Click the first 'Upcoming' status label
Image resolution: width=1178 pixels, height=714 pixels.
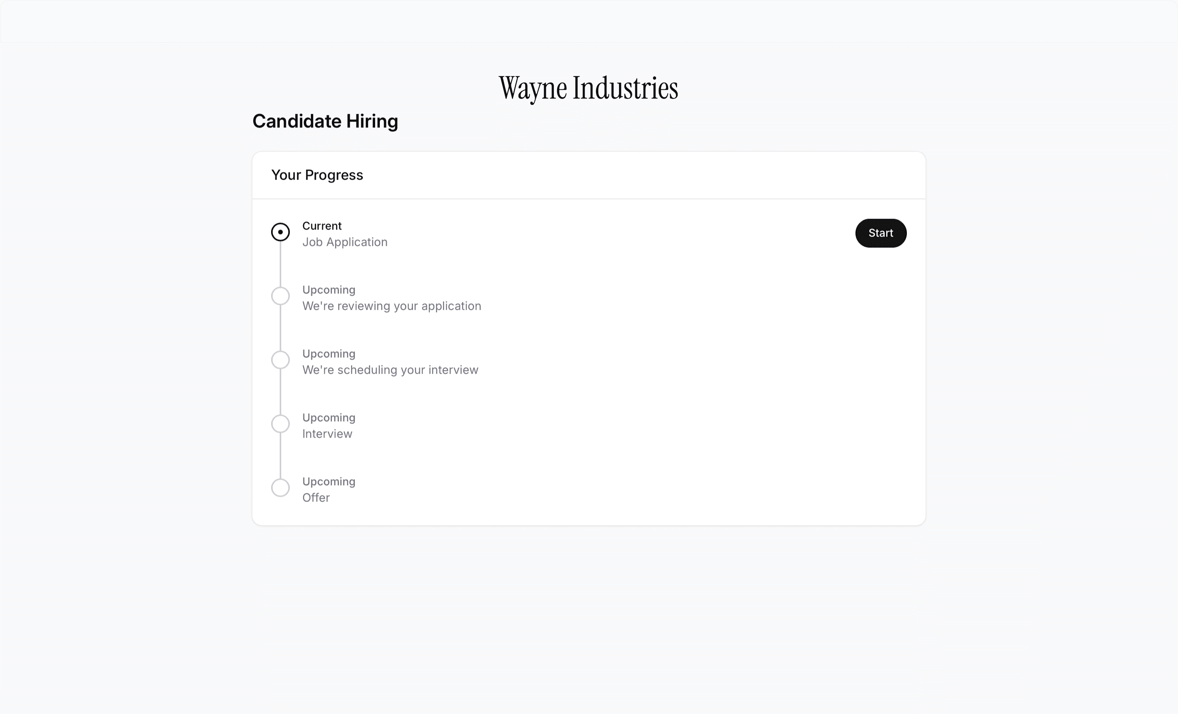328,289
